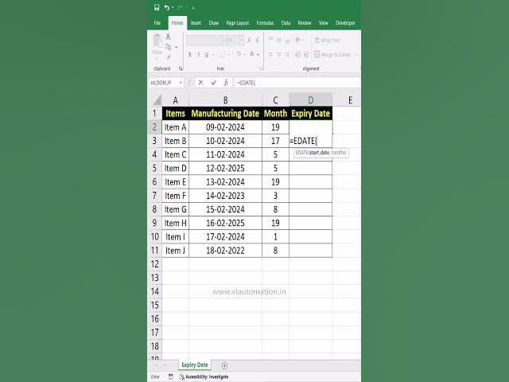The image size is (509, 382).
Task: Click cell with 09-02-2024
Action: pos(225,127)
